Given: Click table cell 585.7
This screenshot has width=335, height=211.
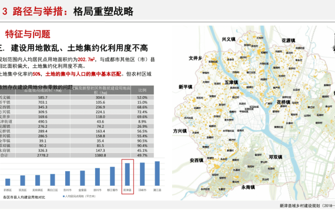Looking at the screenshot, I should 42,97.
